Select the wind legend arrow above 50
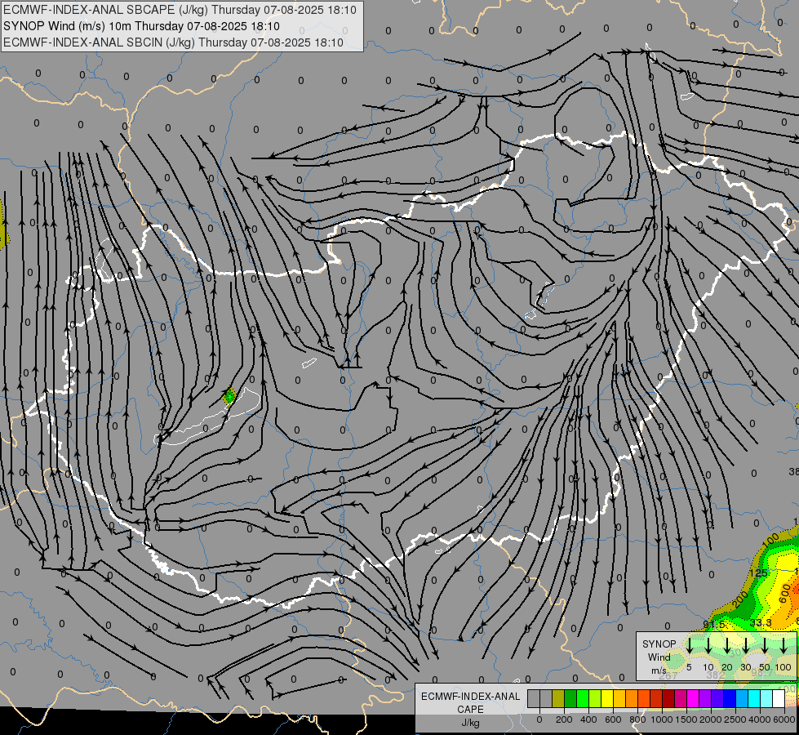The width and height of the screenshot is (799, 735). coord(765,645)
